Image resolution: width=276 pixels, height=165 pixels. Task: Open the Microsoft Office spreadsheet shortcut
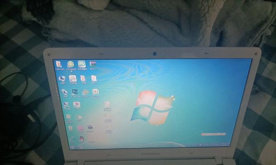tap(96, 92)
